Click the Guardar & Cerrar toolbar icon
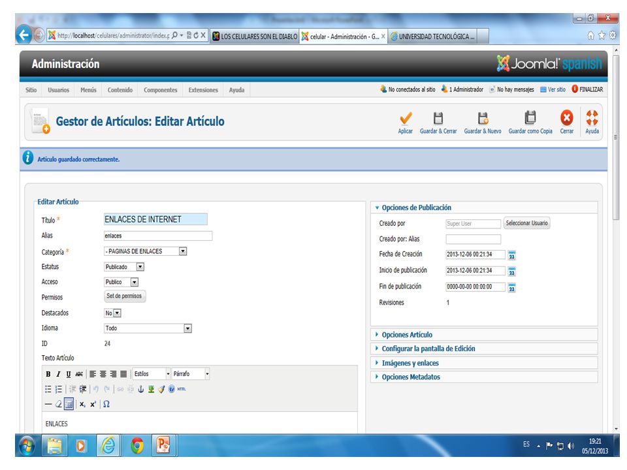This screenshot has width=627, height=470. (x=438, y=118)
